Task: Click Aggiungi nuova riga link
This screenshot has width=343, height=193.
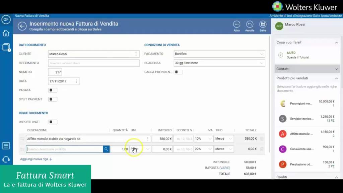Action: 36,159
